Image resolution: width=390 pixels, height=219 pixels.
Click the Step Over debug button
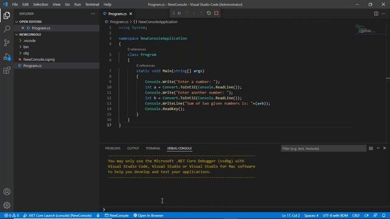(x=186, y=13)
